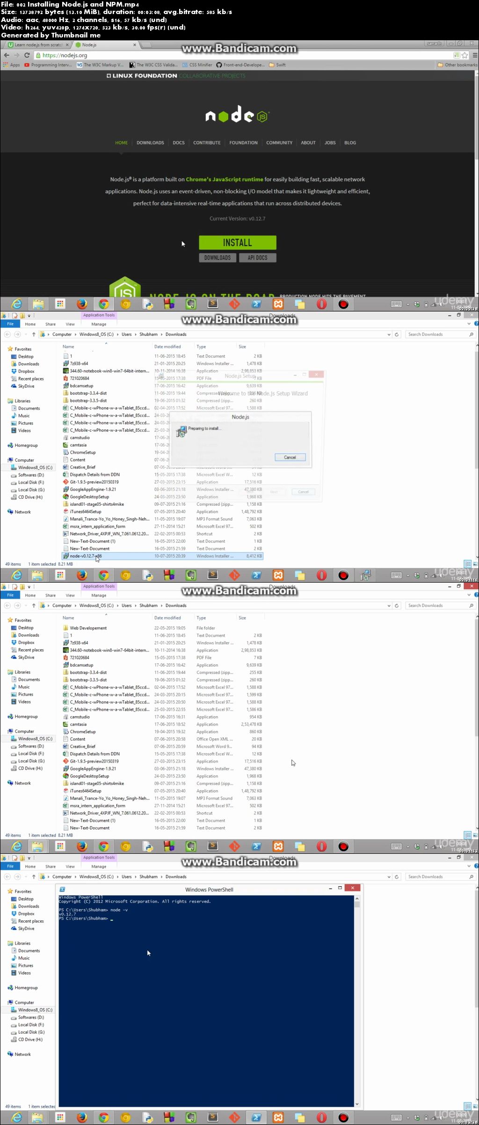This screenshot has width=479, height=1125.
Task: Bookmark the page with the star icon
Action: click(x=464, y=55)
